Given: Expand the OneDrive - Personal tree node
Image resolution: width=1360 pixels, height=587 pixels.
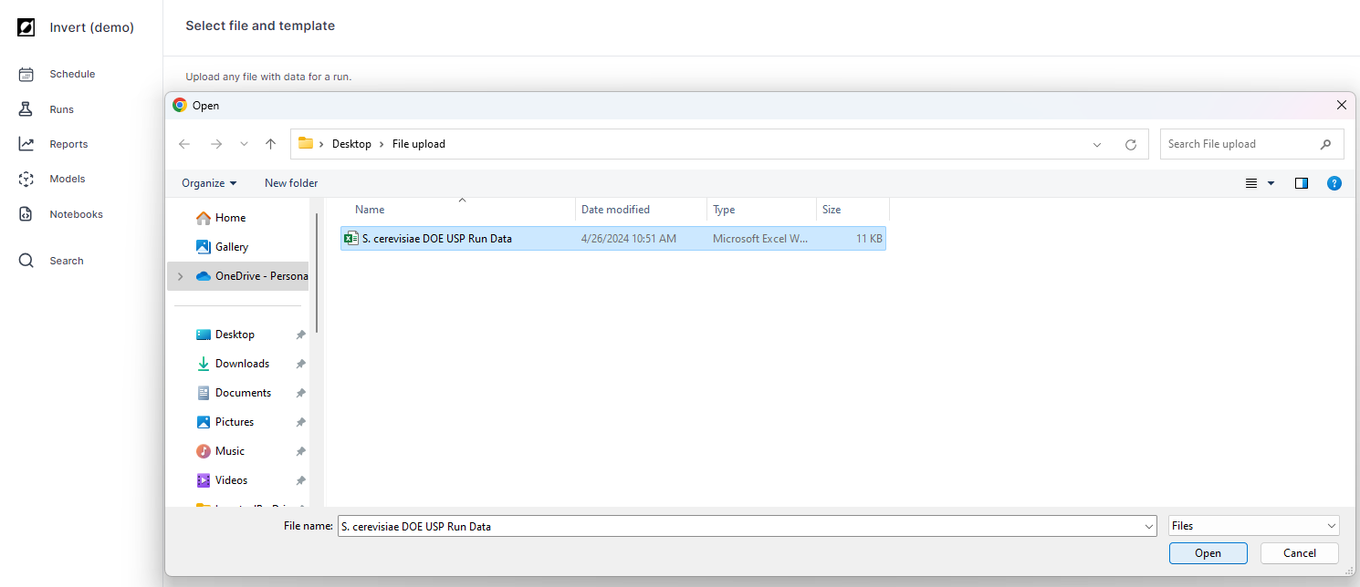Looking at the screenshot, I should coord(179,276).
